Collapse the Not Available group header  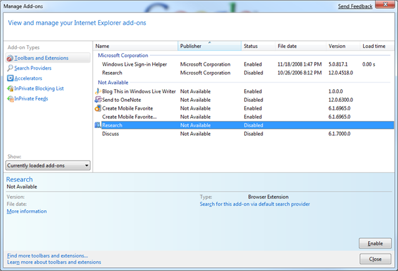[x=113, y=82]
